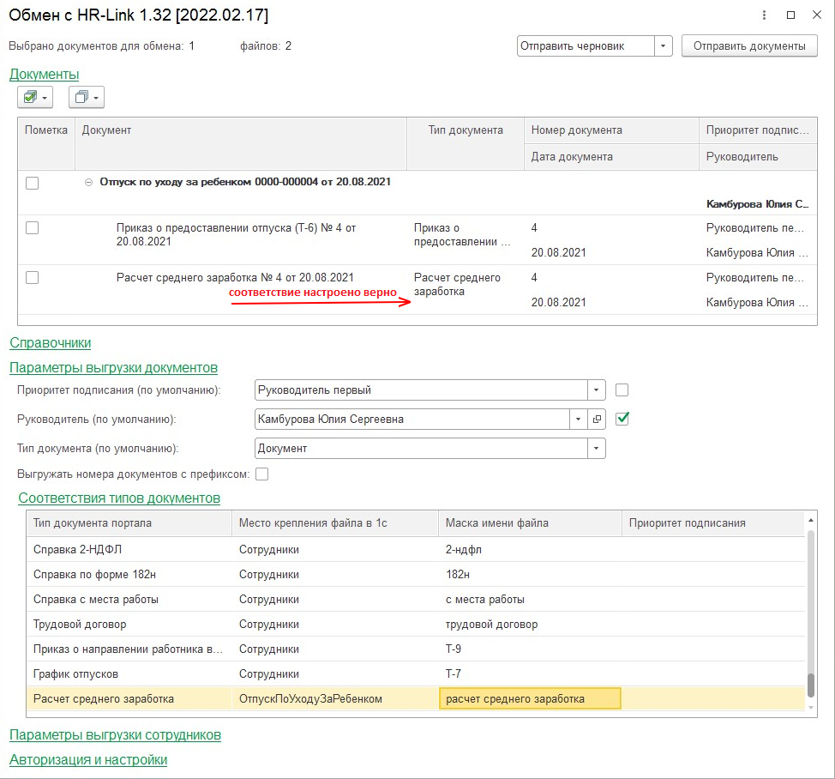Image resolution: width=835 pixels, height=779 pixels.
Task: Select the Справка по форме 182н row
Action: click(416, 575)
